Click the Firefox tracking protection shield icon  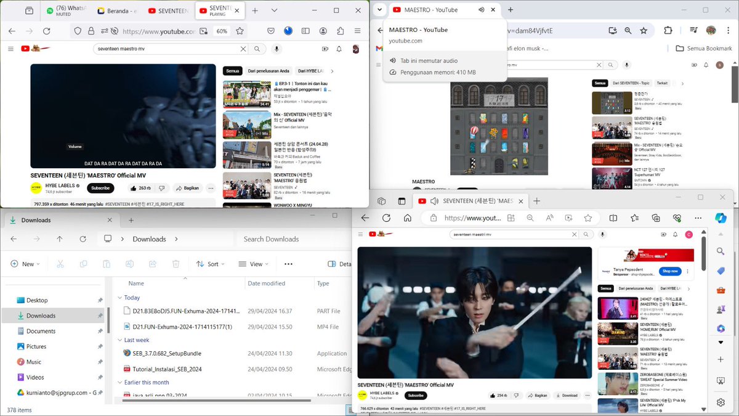pyautogui.click(x=78, y=31)
